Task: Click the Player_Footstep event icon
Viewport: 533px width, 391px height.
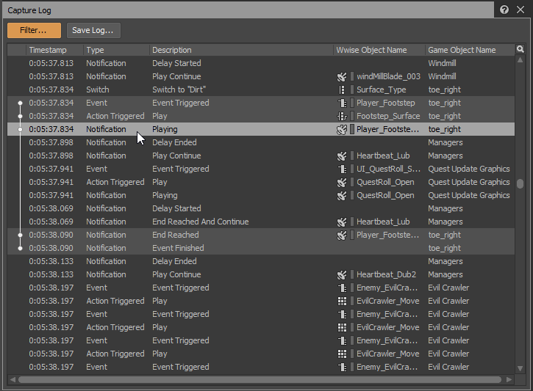Action: (x=341, y=103)
